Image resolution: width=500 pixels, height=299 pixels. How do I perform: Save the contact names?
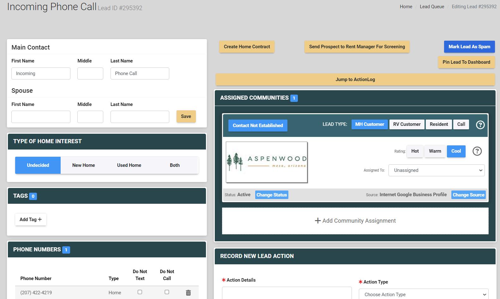pos(186,116)
